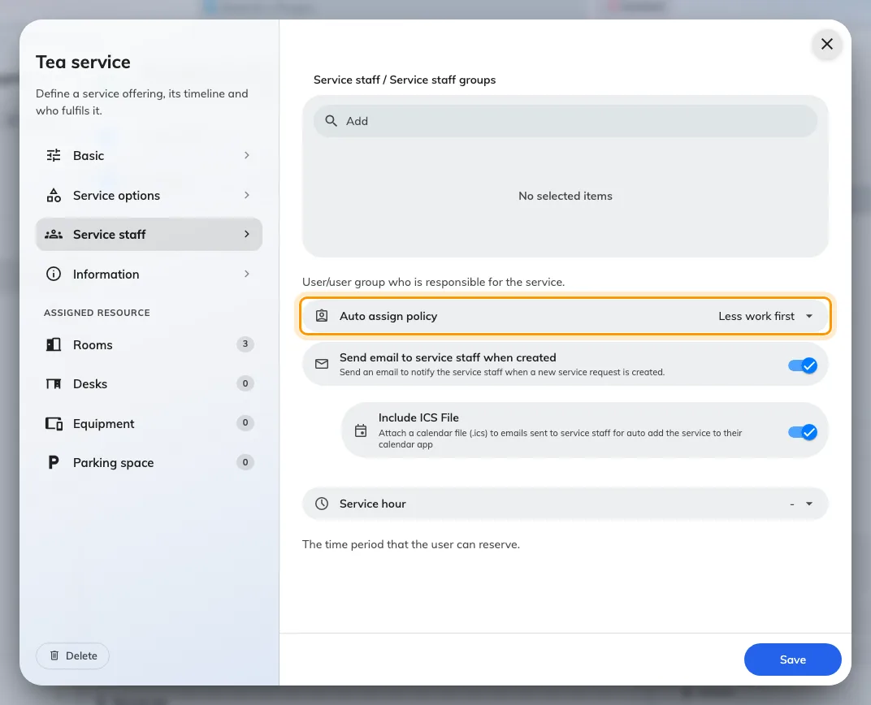
Task: Click the calendar icon beside Include ICS File
Action: [x=361, y=430]
